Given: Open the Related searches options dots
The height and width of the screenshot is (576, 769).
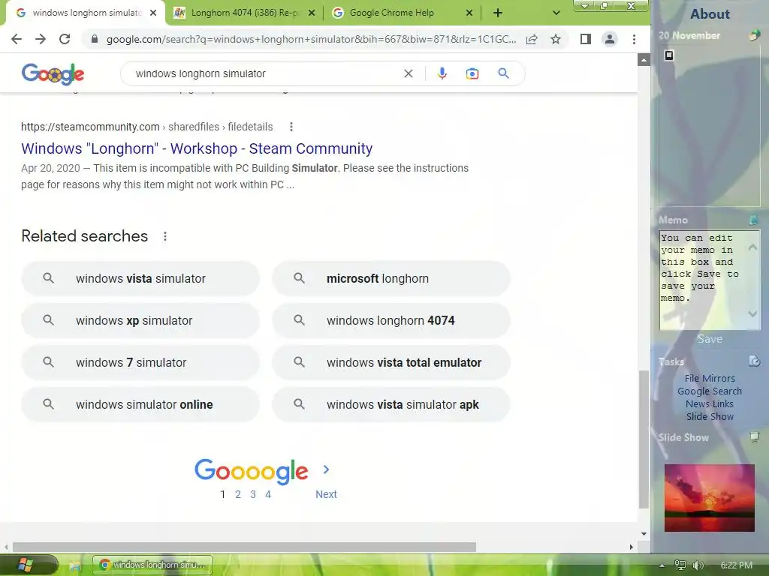Looking at the screenshot, I should [x=165, y=236].
